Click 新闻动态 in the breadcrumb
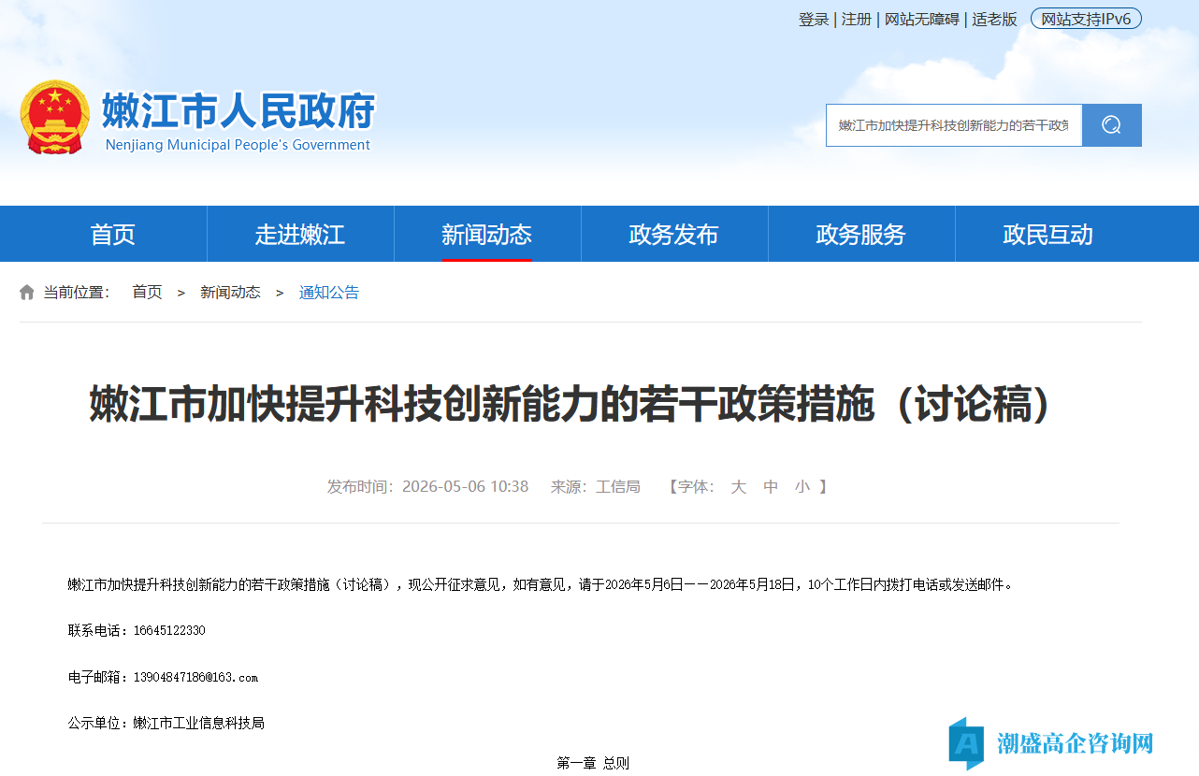 point(230,293)
